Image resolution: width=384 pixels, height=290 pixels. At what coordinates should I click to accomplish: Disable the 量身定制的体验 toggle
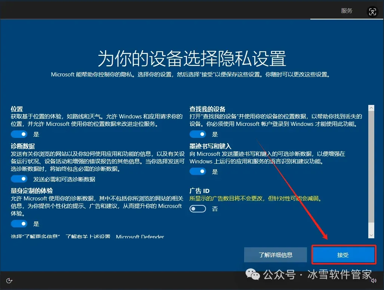tap(19, 224)
